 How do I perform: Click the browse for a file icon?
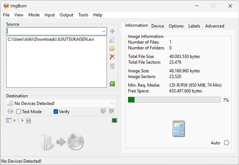tap(112, 40)
